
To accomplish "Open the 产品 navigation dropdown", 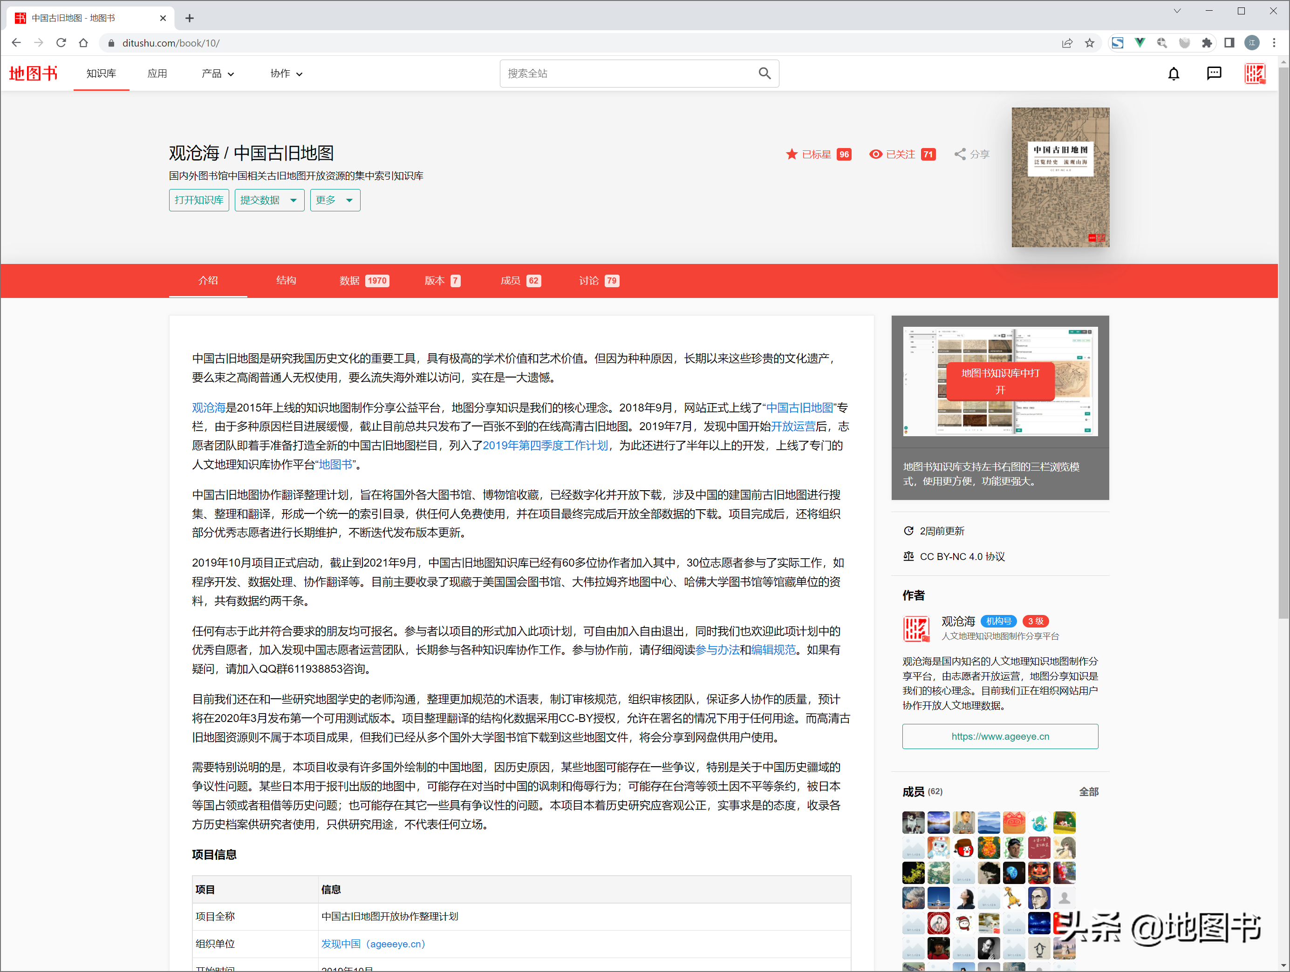I will (x=218, y=74).
